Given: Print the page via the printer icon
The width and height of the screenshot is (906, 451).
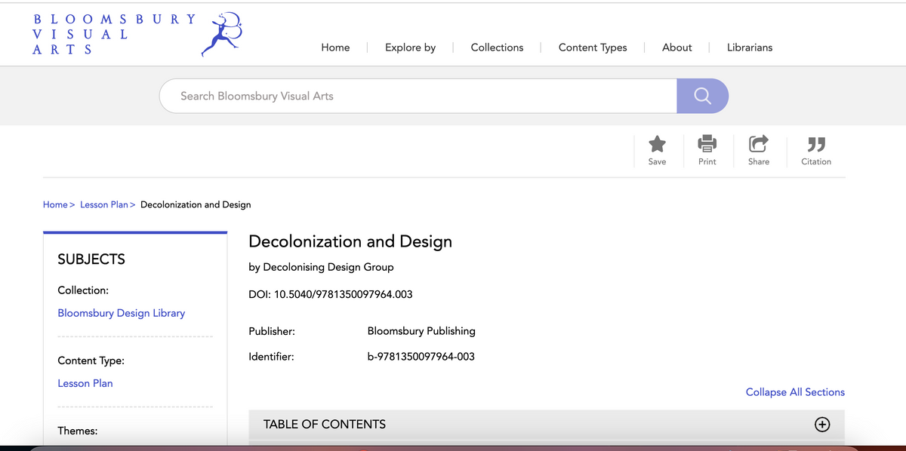Looking at the screenshot, I should 707,143.
